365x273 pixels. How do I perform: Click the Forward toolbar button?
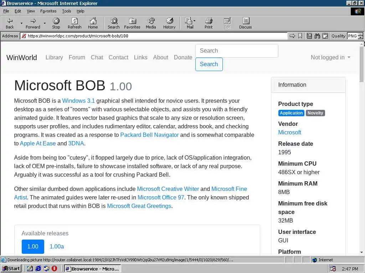click(x=33, y=23)
